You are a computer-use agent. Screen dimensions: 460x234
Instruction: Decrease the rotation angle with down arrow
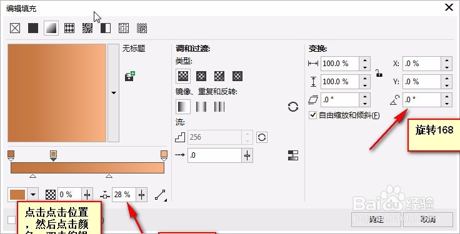[446, 104]
